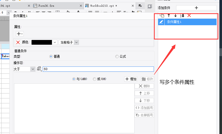Remove the 颜色 property with red X
Viewport: 222px width, 134px height.
pos(18,42)
